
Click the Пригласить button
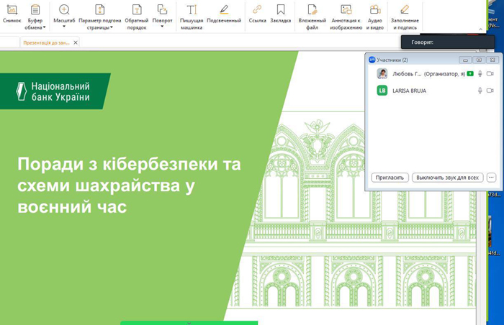[391, 177]
